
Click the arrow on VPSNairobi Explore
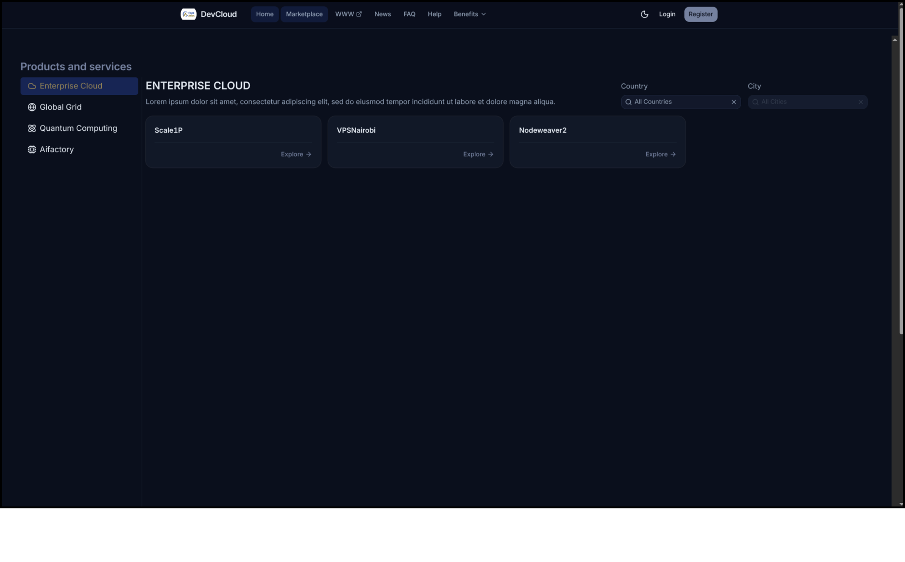coord(491,154)
